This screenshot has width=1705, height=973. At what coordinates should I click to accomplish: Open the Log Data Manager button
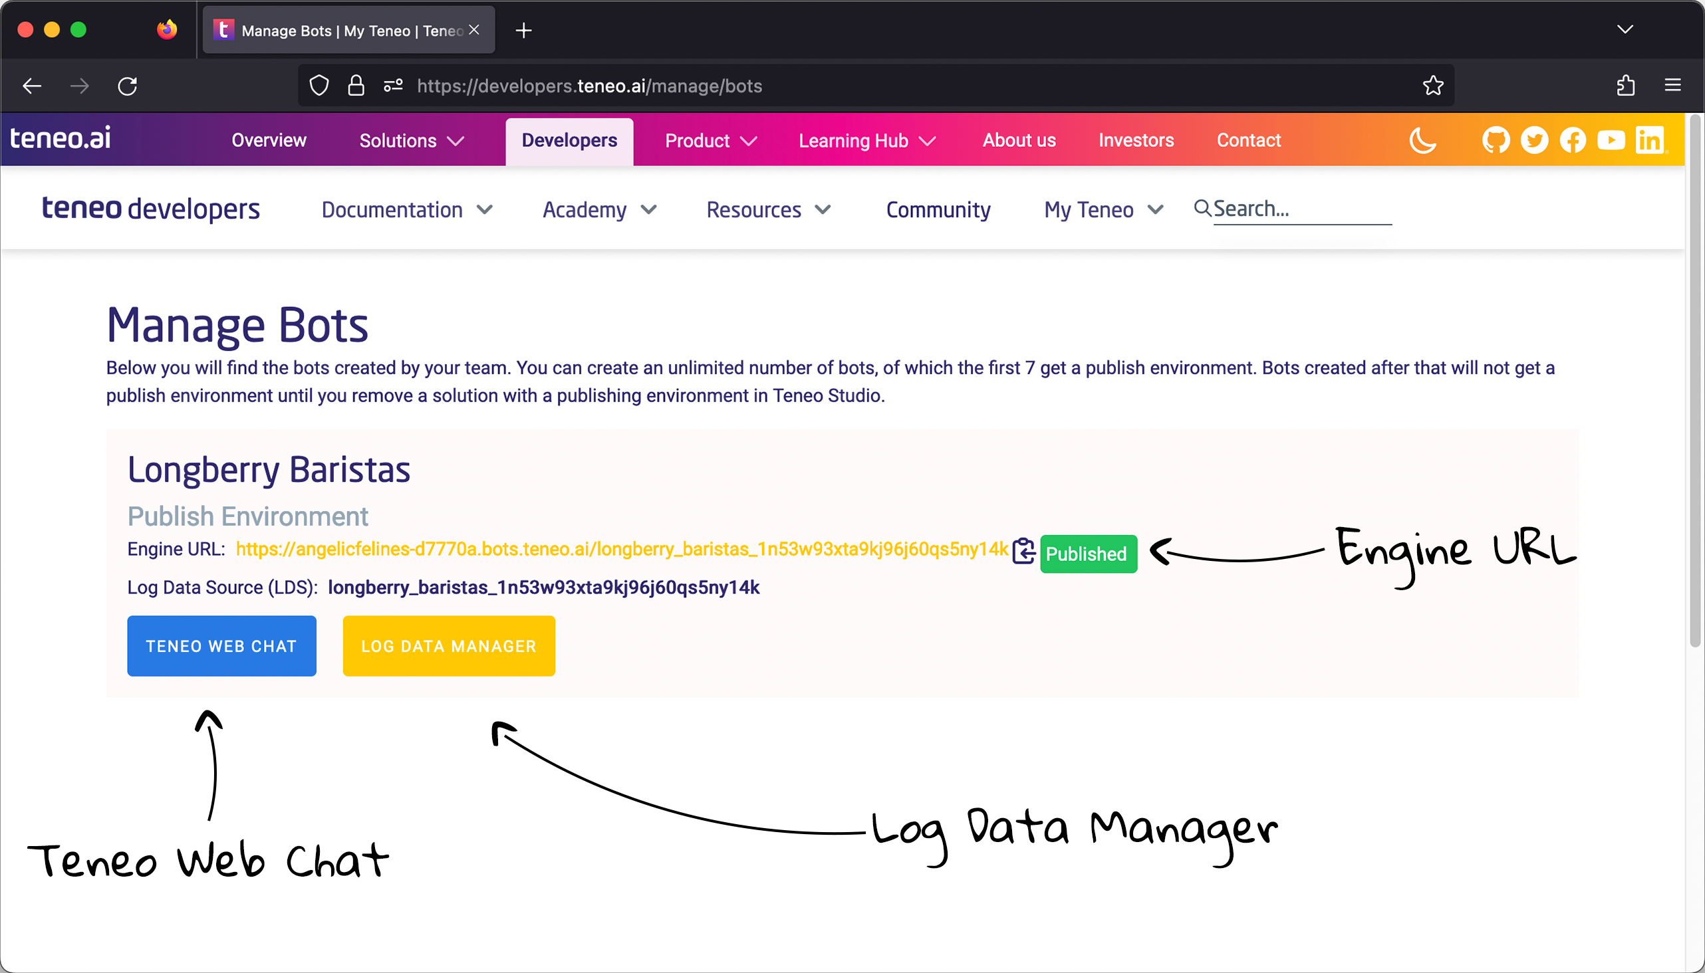point(449,646)
